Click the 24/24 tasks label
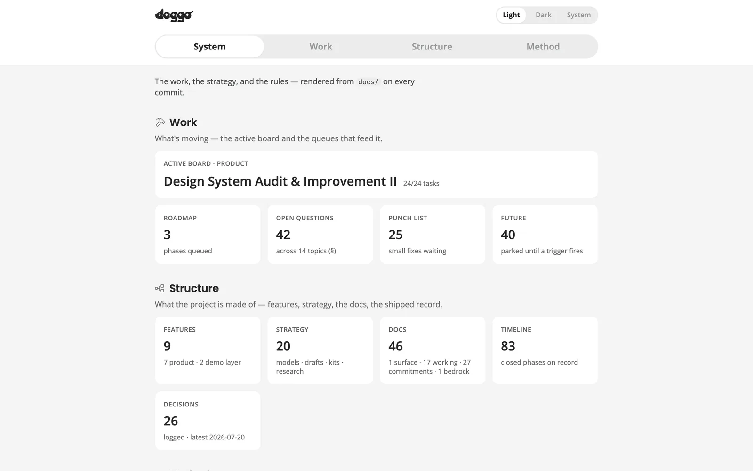 pyautogui.click(x=421, y=183)
